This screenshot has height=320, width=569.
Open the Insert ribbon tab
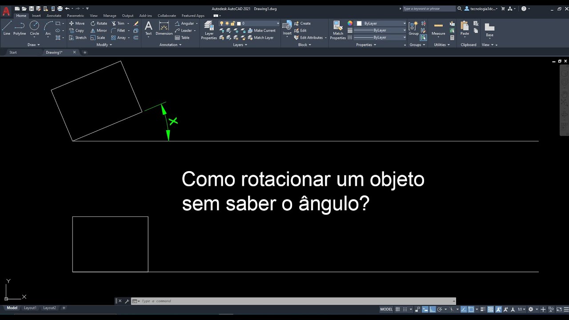tap(36, 16)
